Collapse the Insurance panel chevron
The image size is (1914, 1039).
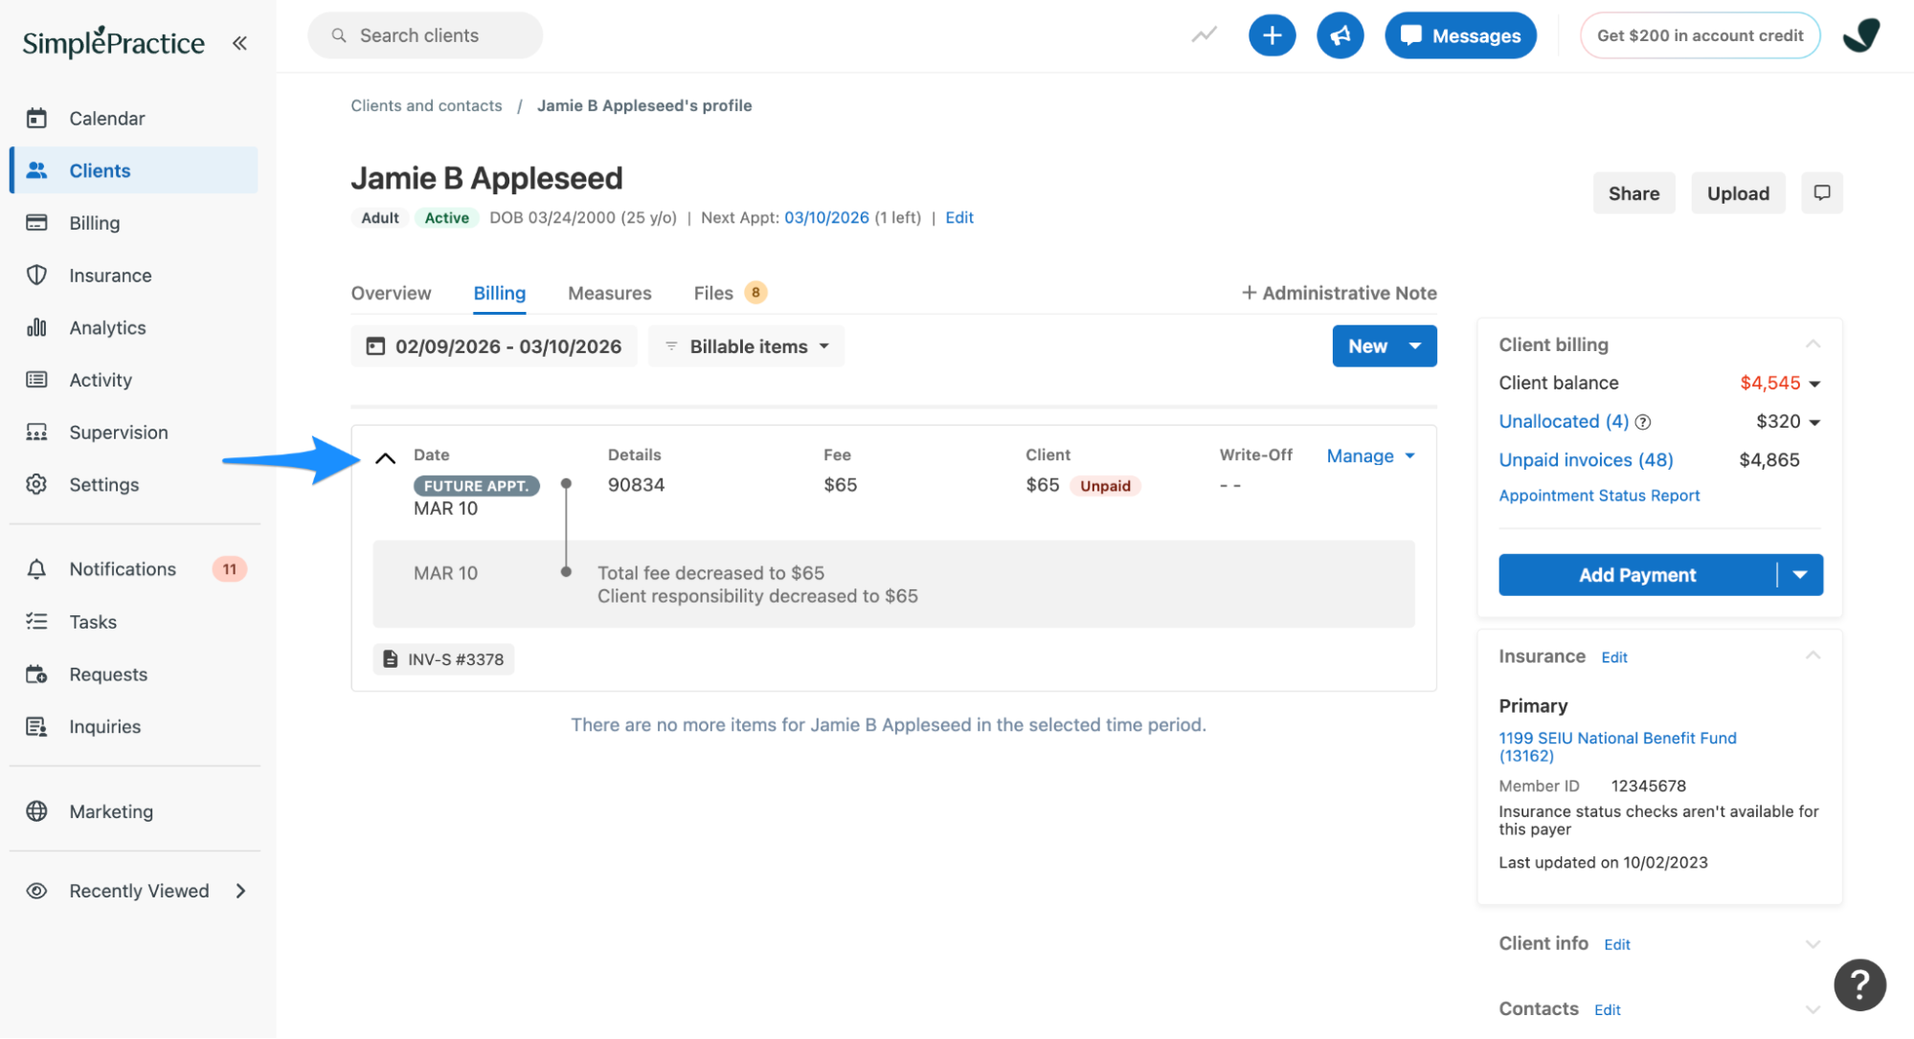pyautogui.click(x=1813, y=656)
